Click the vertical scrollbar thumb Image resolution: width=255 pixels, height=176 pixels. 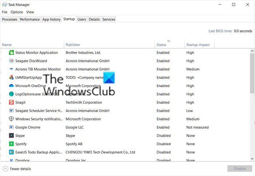pyautogui.click(x=252, y=73)
